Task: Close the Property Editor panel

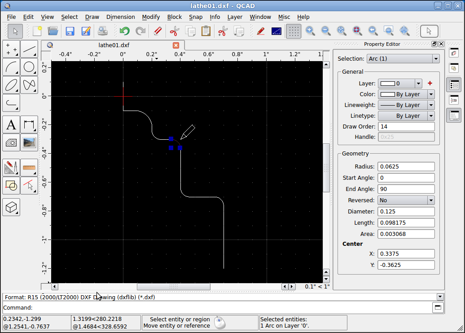Action: (x=441, y=44)
